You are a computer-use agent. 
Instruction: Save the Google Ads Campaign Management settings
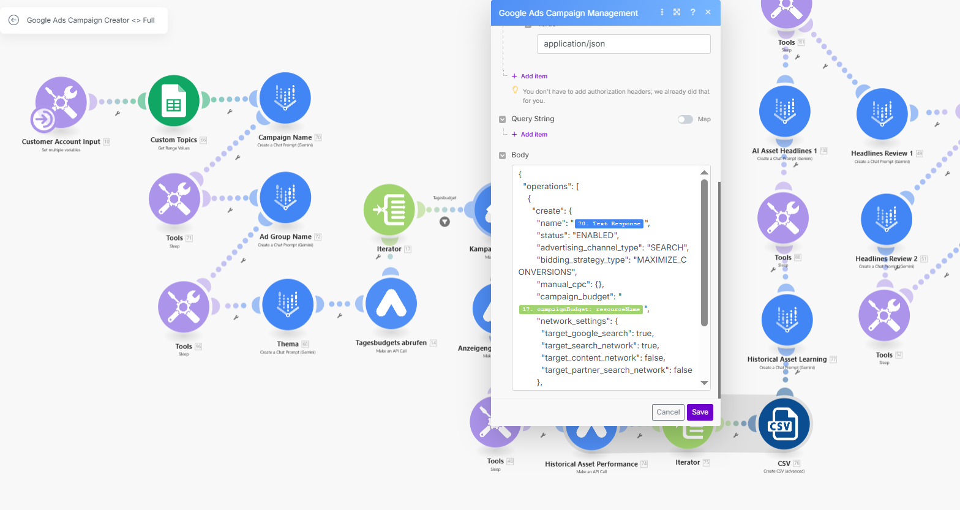point(700,412)
